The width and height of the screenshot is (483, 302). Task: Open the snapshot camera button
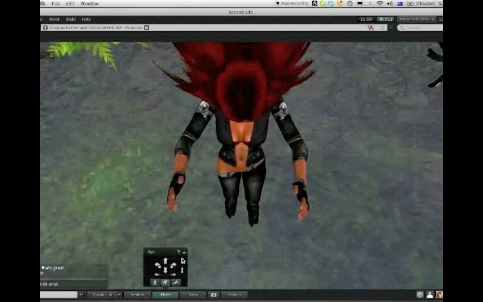point(213,295)
